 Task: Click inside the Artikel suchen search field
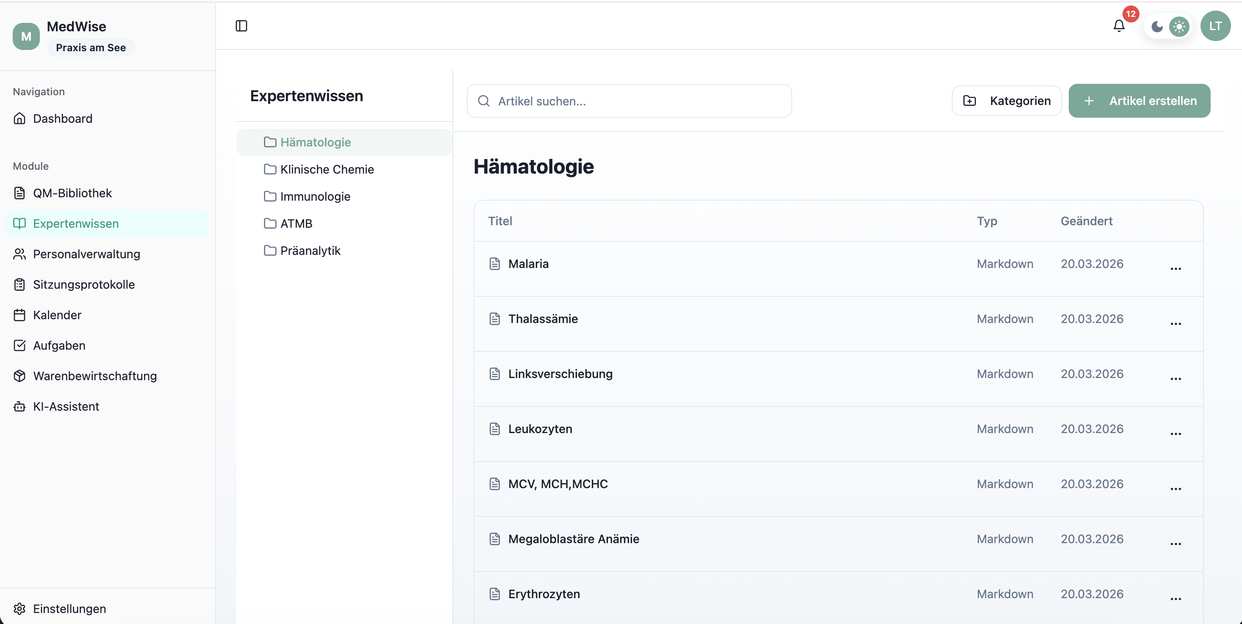627,101
